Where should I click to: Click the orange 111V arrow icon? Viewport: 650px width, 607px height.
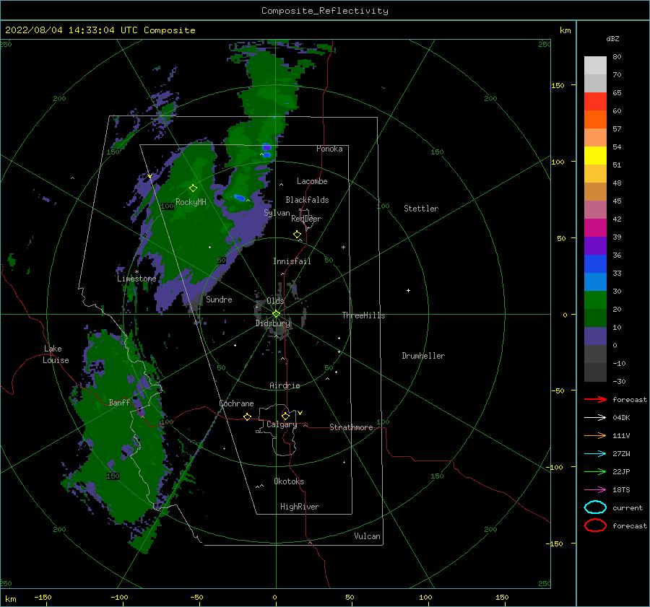(x=595, y=435)
